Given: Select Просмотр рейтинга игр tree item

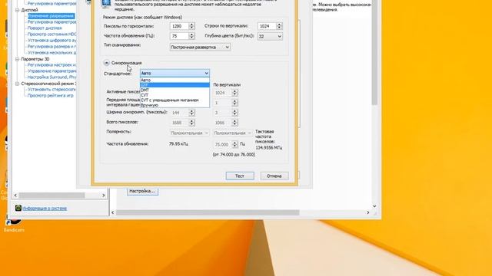Looking at the screenshot, I should click(x=50, y=95).
